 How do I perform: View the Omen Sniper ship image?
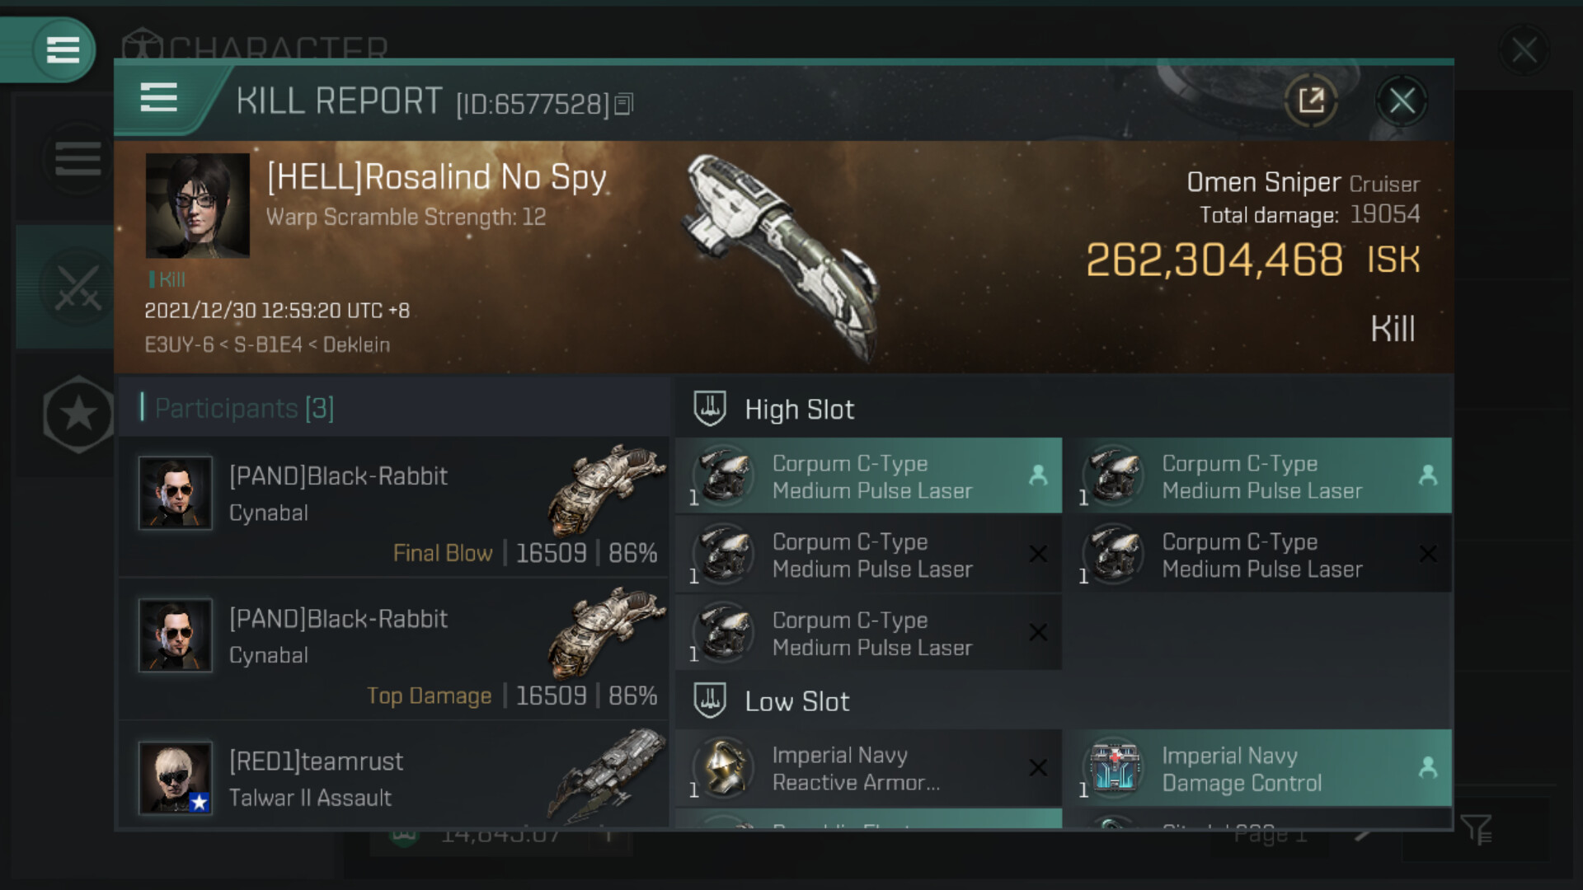tap(779, 255)
